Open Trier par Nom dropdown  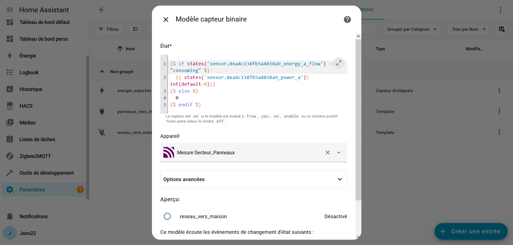(468, 29)
